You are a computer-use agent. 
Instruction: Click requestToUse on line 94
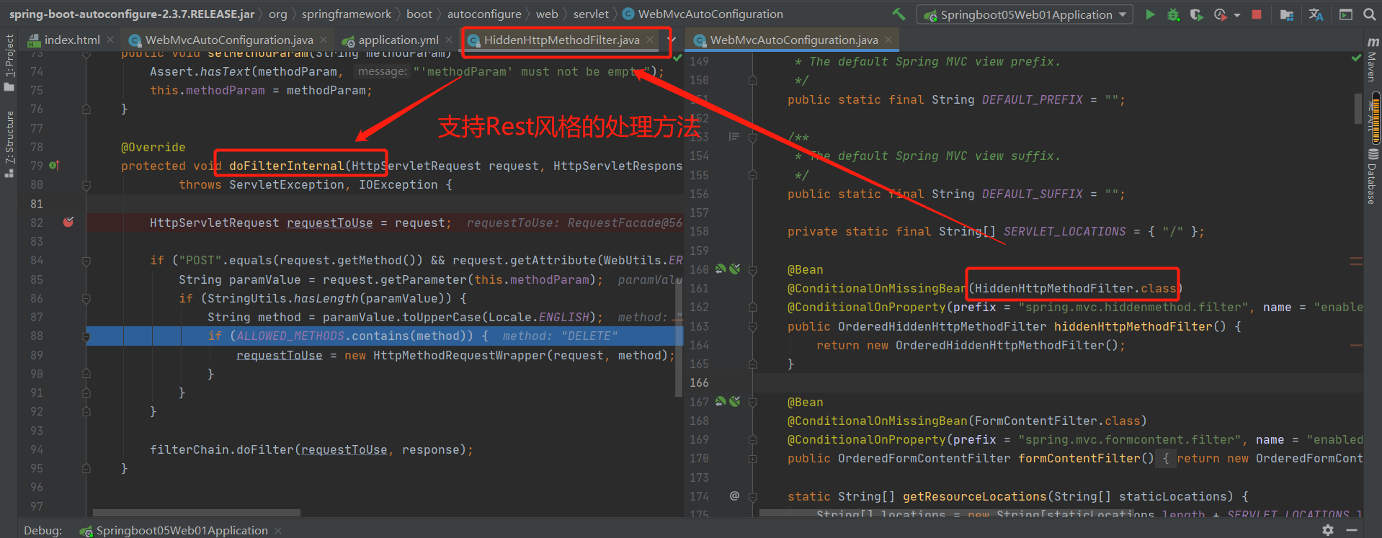(344, 449)
